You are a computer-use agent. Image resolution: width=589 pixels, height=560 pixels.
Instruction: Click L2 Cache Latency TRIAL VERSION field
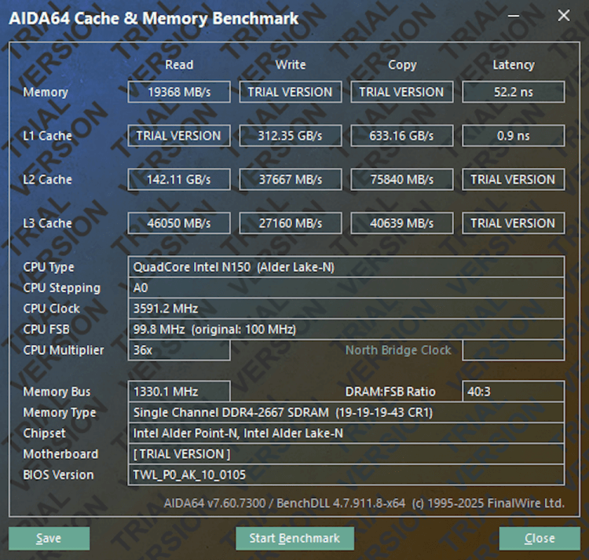(x=514, y=180)
